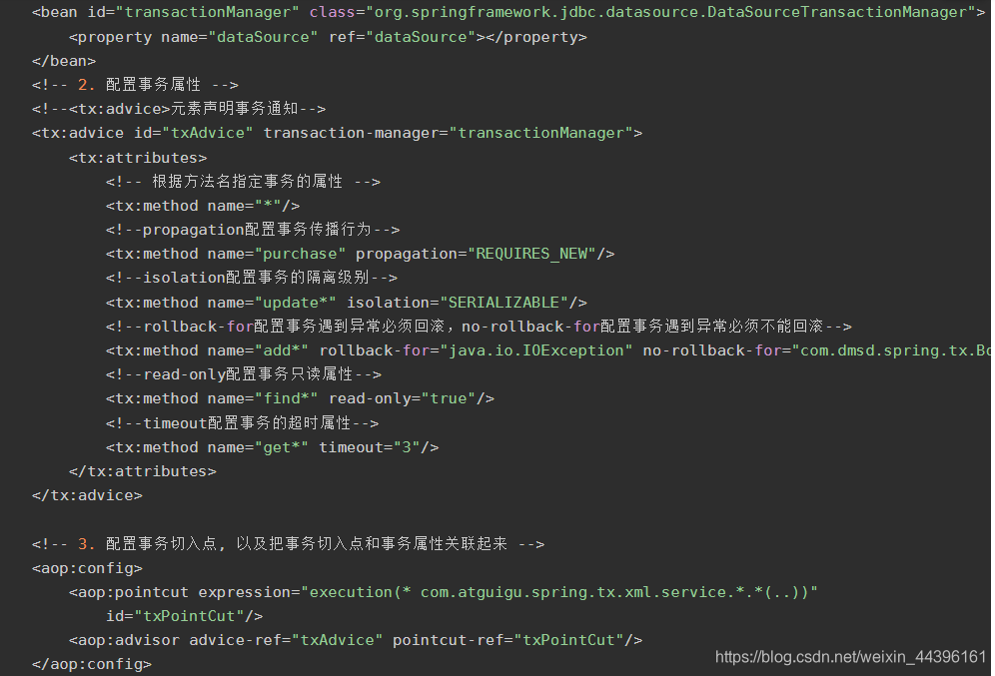The image size is (995, 676).
Task: Click the tx:method name asterisk line
Action: (x=203, y=206)
